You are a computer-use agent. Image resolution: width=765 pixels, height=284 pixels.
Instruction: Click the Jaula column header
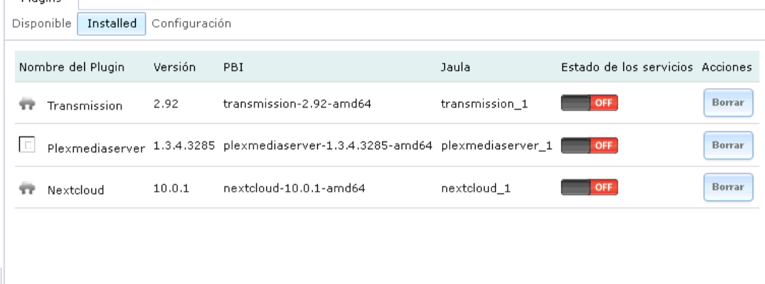click(456, 67)
